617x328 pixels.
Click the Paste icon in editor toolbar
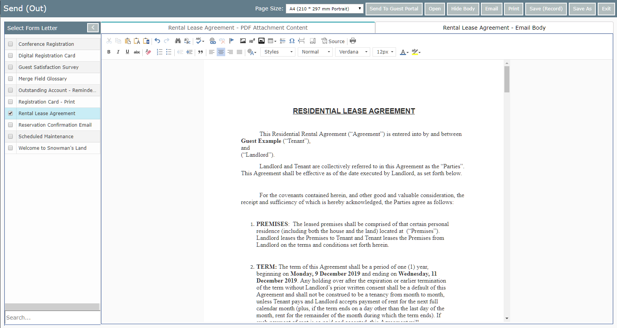tap(128, 41)
